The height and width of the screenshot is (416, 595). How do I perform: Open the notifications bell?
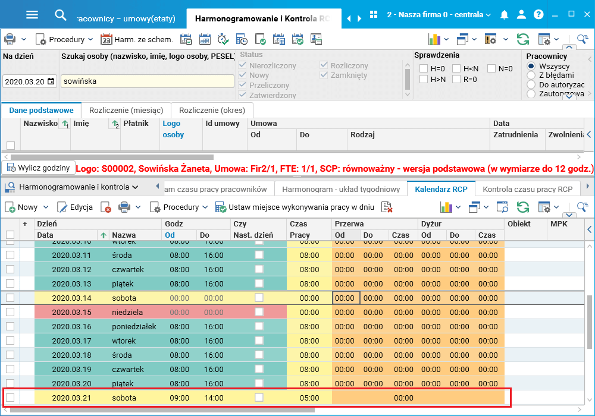pyautogui.click(x=504, y=15)
